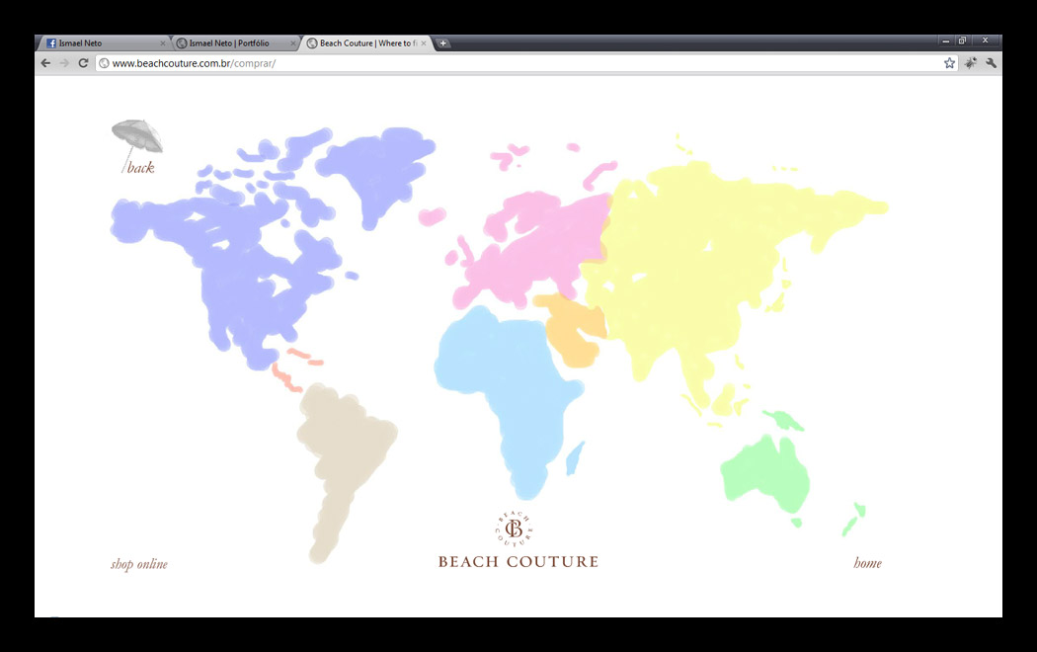Close the Ismael Neto Portfólio tab

click(x=293, y=43)
